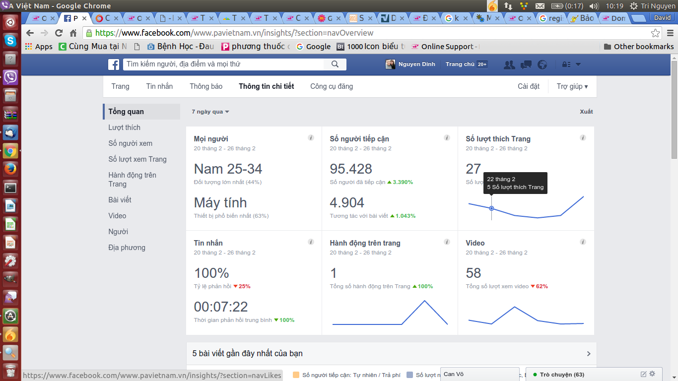Click info icon on Tin nhắn card
Viewport: 678px width, 381px height.
311,242
